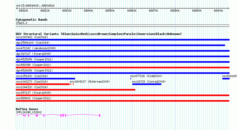Select the nsv569398 (Cooper2011) red loss bar
237x130 pixels.
122,68
